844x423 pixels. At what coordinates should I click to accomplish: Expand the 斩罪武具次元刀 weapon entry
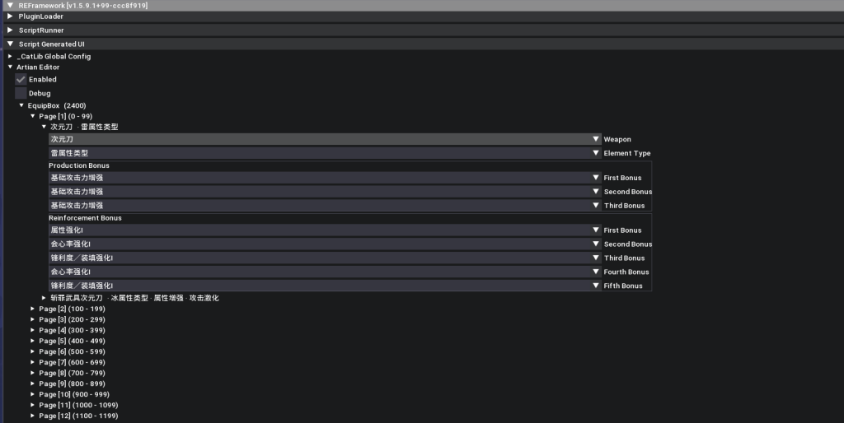click(45, 298)
